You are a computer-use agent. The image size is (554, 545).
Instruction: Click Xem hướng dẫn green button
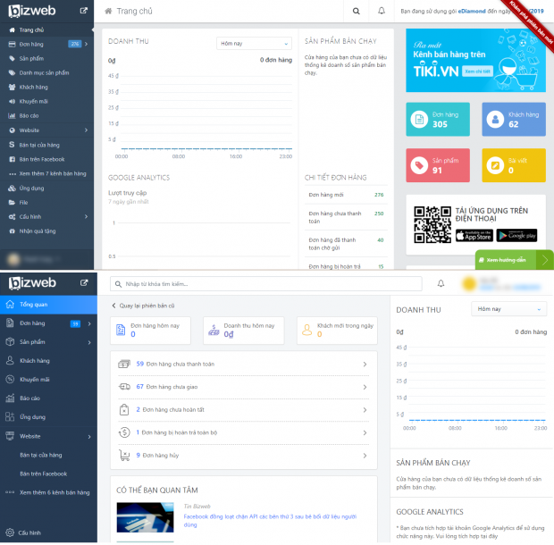(x=514, y=260)
